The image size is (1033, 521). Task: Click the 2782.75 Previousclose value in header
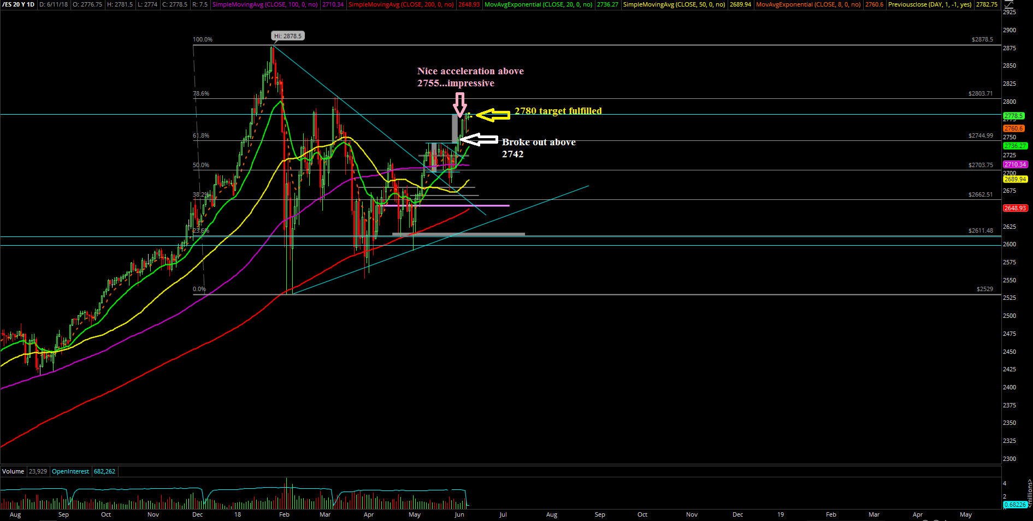987,4
